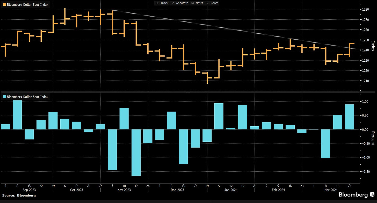Click the 1210 price axis label

[x=365, y=81]
